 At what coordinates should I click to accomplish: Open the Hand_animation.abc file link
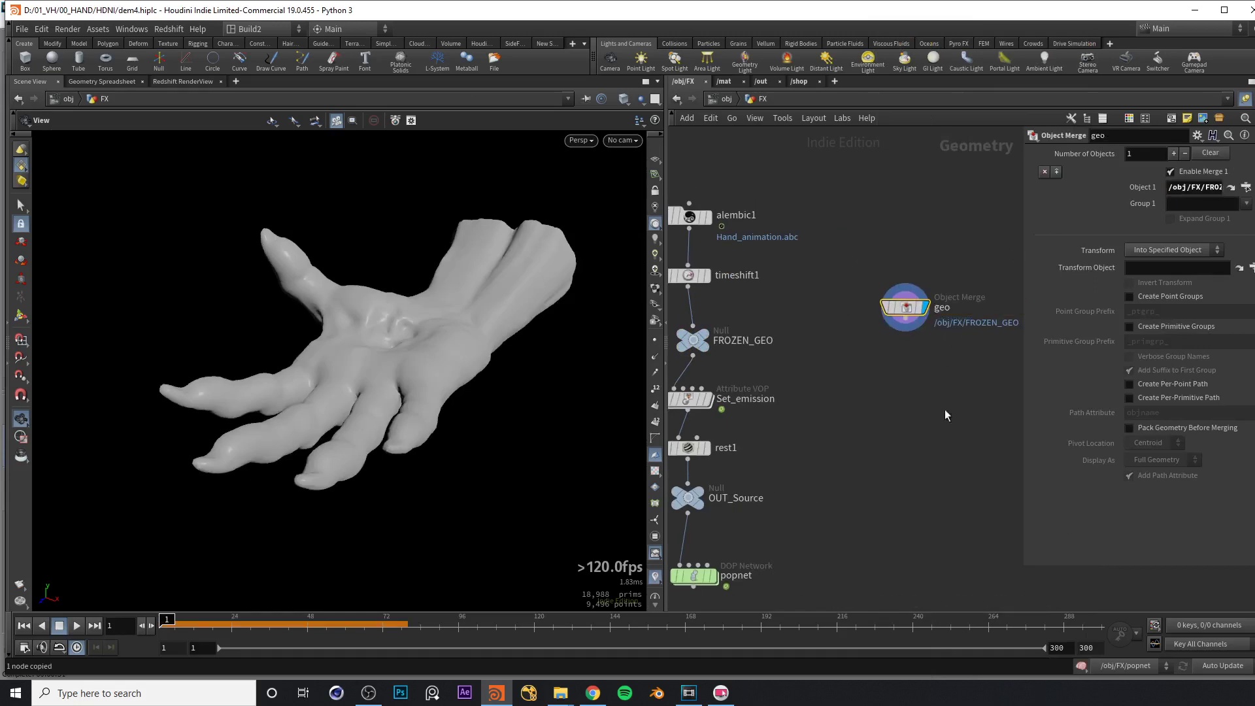757,237
